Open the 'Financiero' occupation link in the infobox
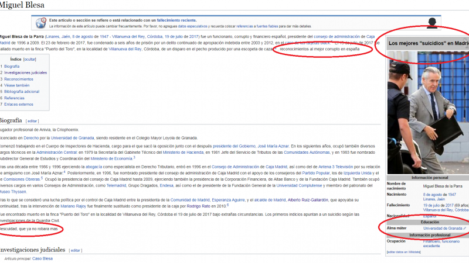Image resolution: width=469 pixels, height=263 pixels. click(431, 241)
